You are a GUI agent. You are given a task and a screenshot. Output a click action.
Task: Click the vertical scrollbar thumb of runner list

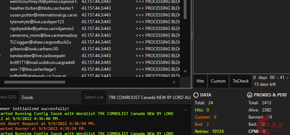click(x=185, y=9)
